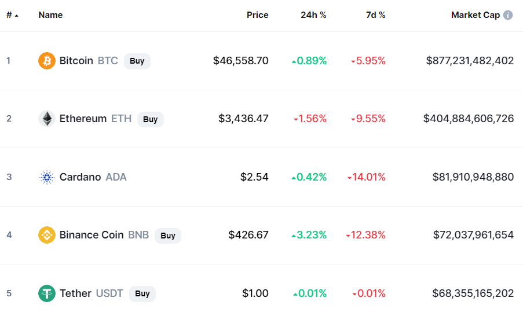The image size is (523, 316).
Task: Open the Tether name link
Action: 75,293
